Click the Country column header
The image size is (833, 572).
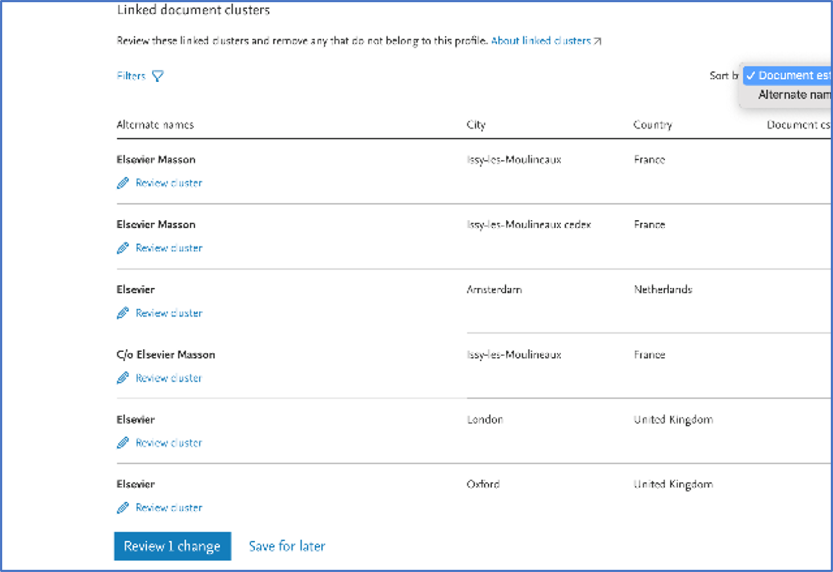pyautogui.click(x=653, y=125)
